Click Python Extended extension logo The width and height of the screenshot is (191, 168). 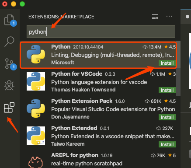[36, 136]
